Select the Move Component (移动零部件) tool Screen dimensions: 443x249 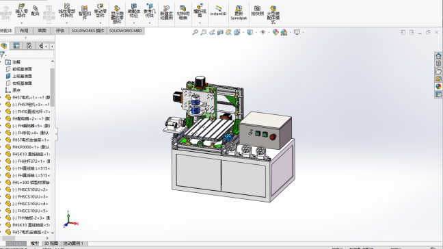coord(100,11)
